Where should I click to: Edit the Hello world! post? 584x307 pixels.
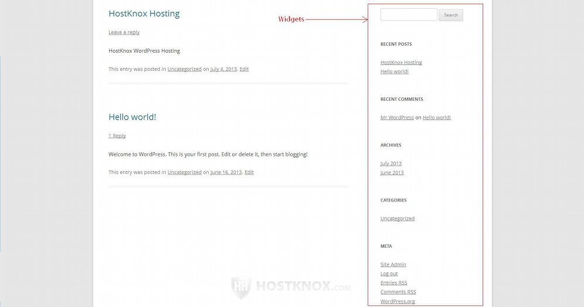coord(249,172)
